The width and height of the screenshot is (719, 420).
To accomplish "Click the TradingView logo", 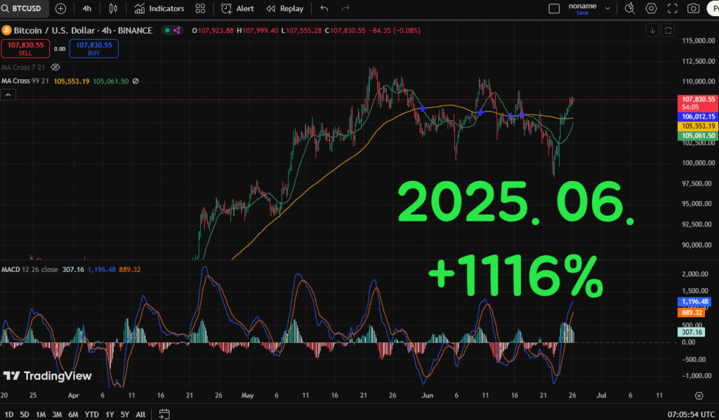I will 47,376.
